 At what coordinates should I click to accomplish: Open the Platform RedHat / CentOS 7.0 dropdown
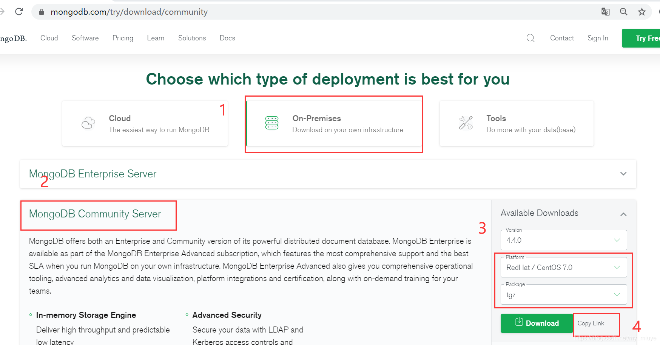pyautogui.click(x=564, y=267)
